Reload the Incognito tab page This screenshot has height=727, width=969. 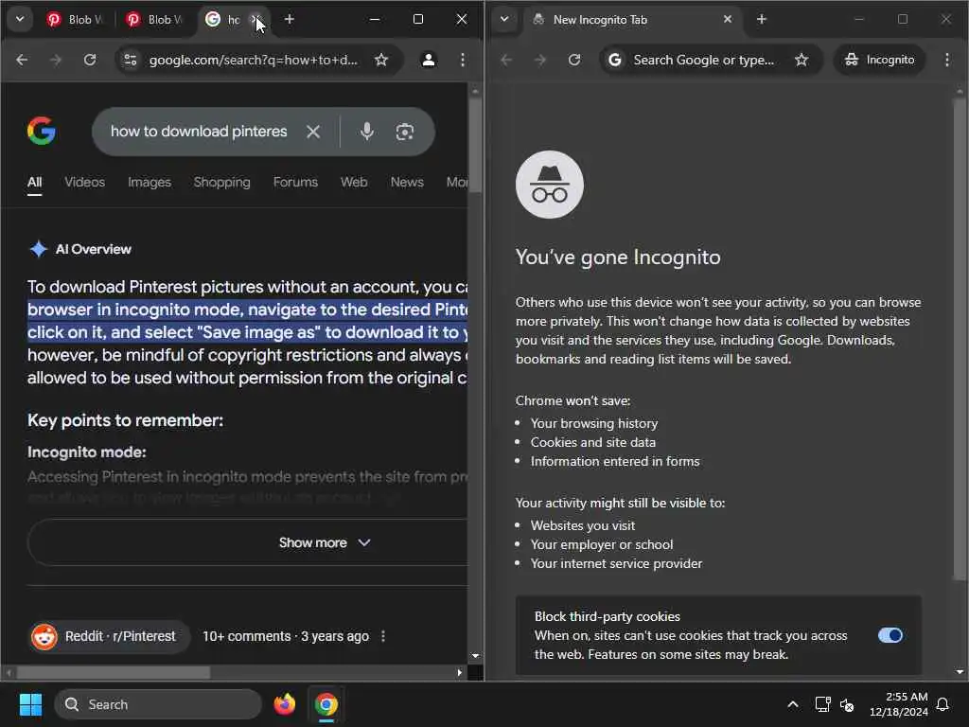(x=574, y=60)
